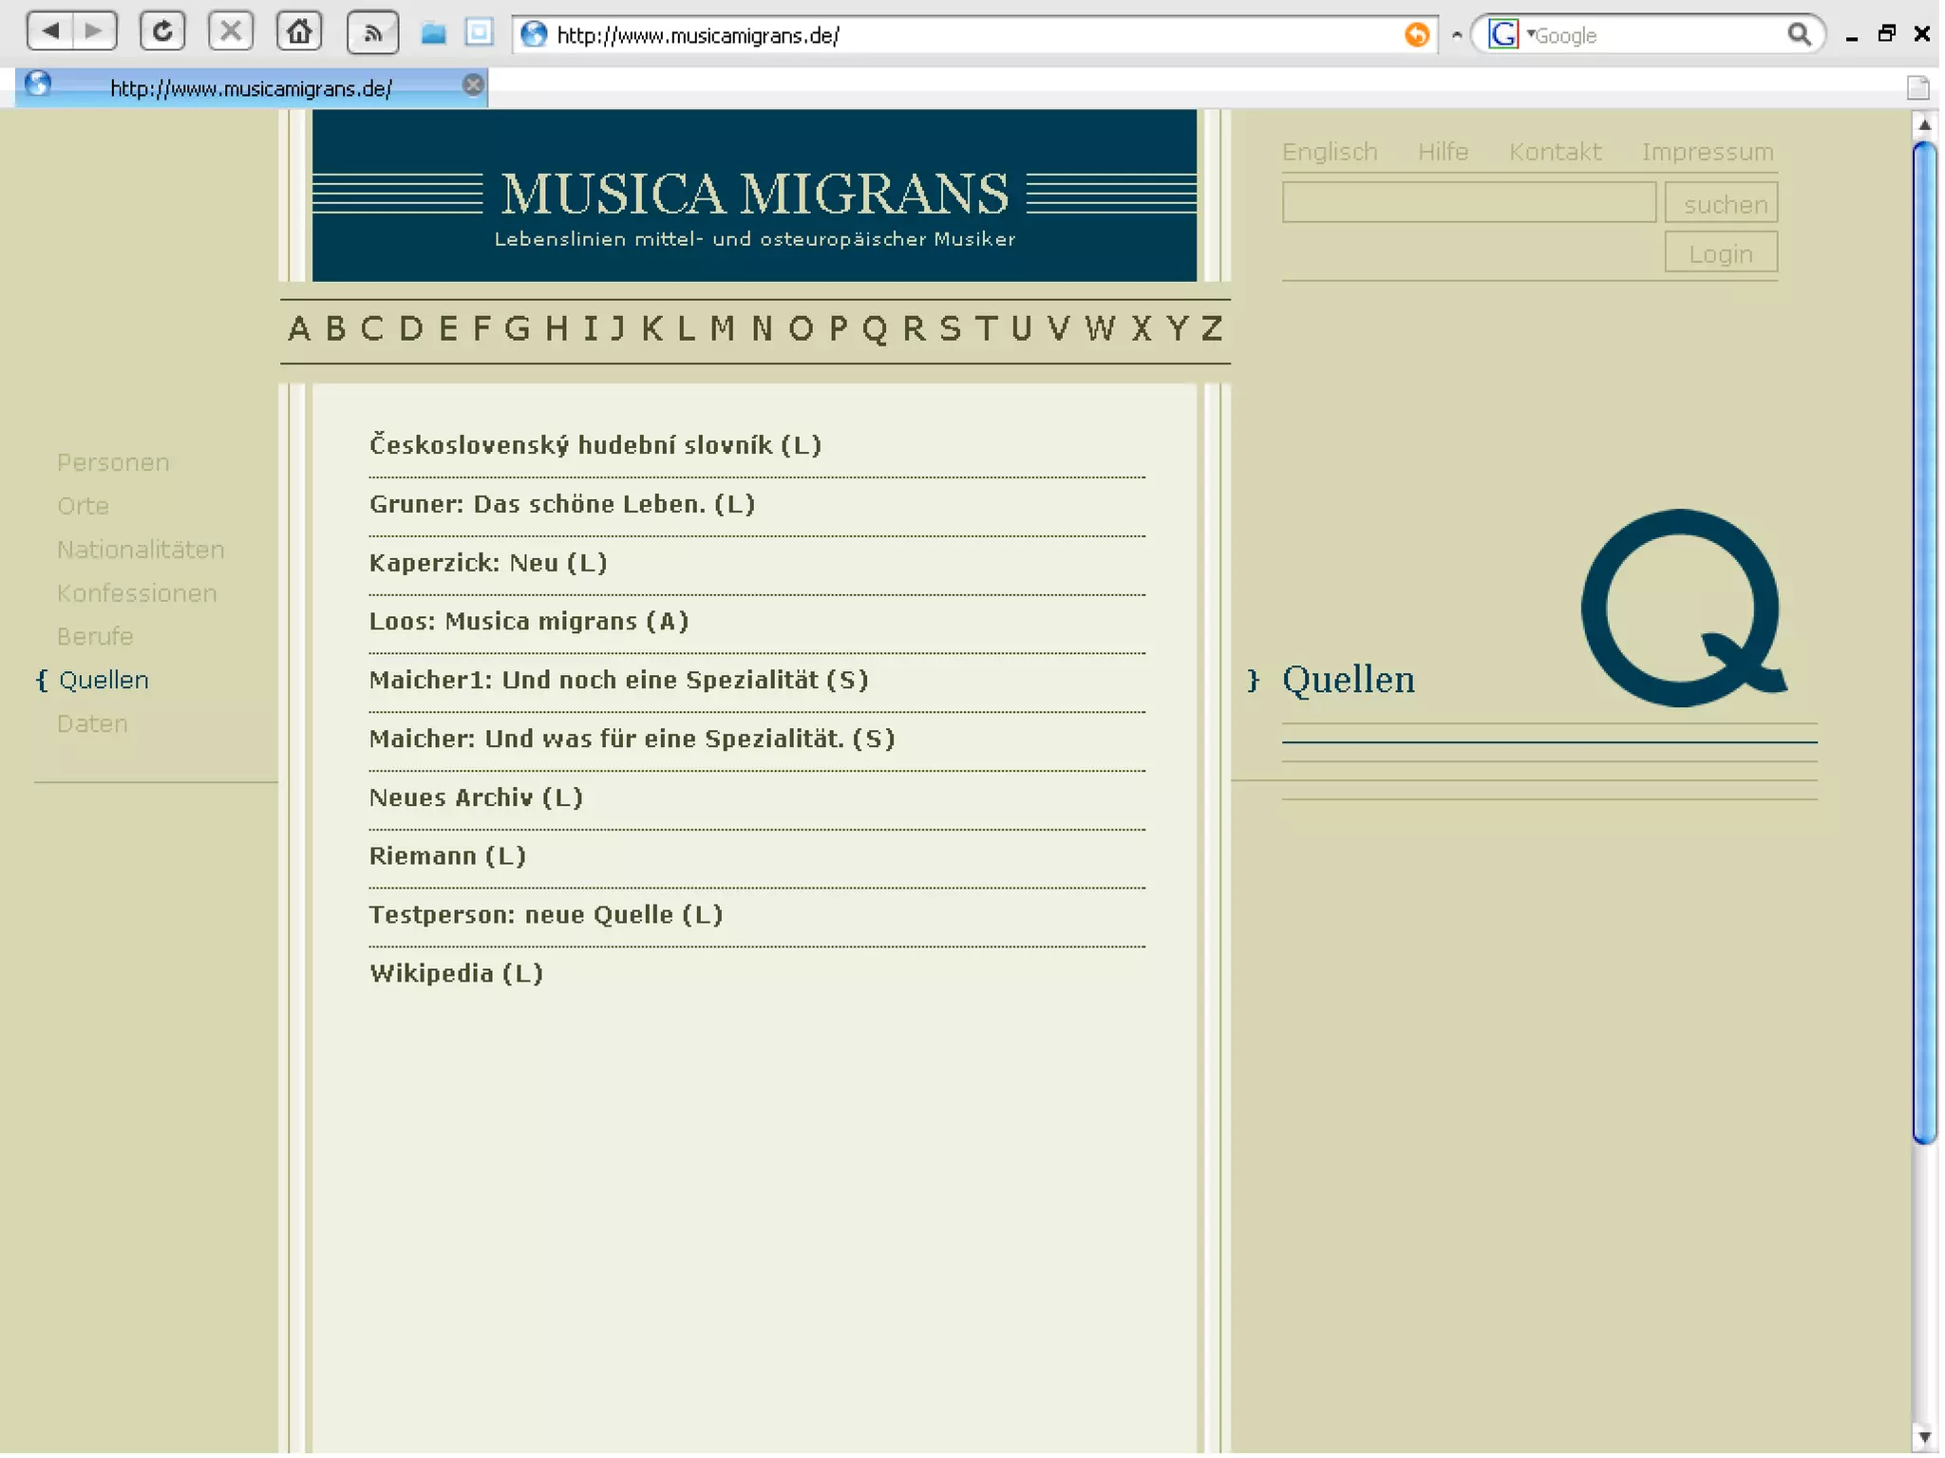
Task: Open the Google search engine dropdown
Action: pos(1508,35)
